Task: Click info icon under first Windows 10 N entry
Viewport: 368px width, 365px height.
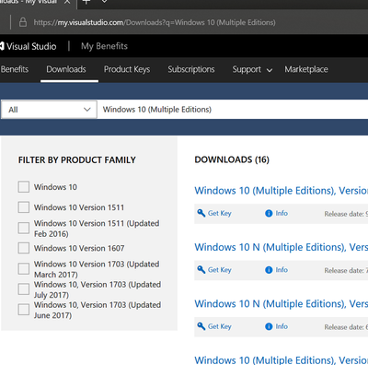Action: [x=269, y=270]
